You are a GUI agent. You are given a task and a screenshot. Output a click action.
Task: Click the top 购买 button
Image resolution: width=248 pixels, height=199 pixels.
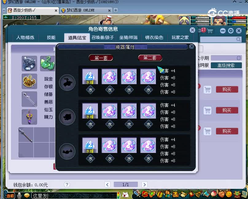[x=227, y=89]
